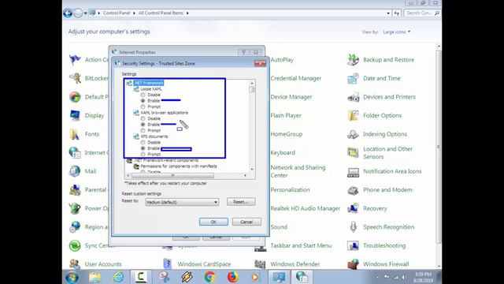Open the Devices and Printers icon

[354, 97]
